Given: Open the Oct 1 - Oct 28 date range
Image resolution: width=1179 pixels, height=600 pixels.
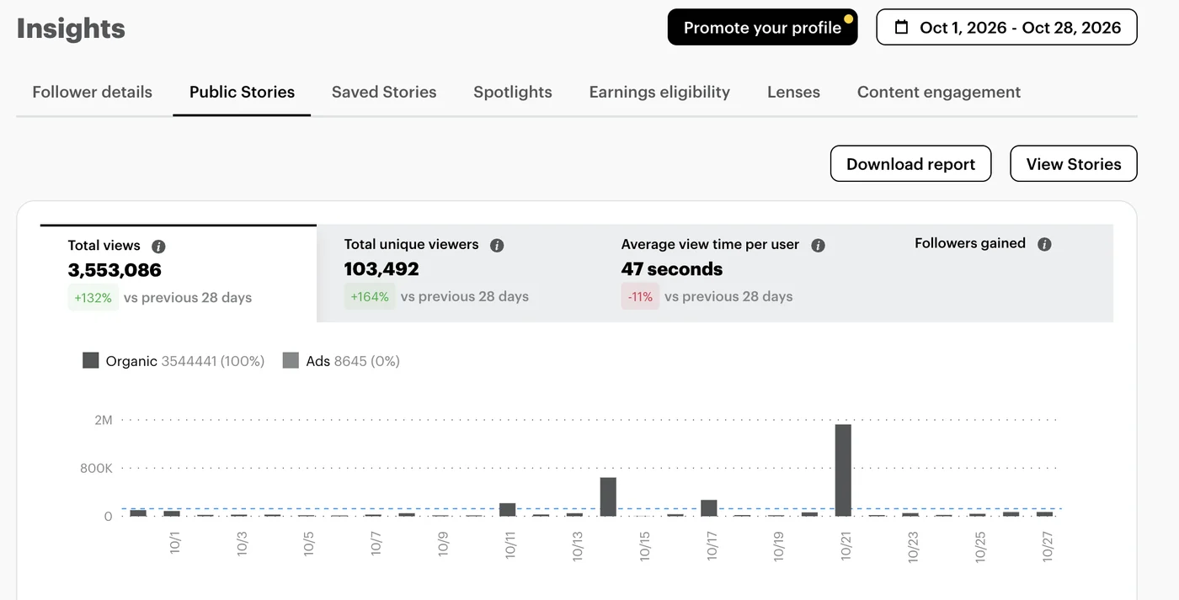Looking at the screenshot, I should [x=1006, y=27].
